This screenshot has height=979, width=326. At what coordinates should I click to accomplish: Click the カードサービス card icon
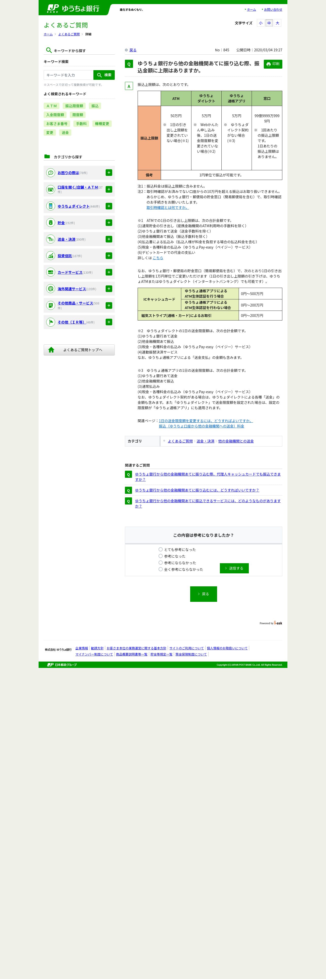point(51,272)
